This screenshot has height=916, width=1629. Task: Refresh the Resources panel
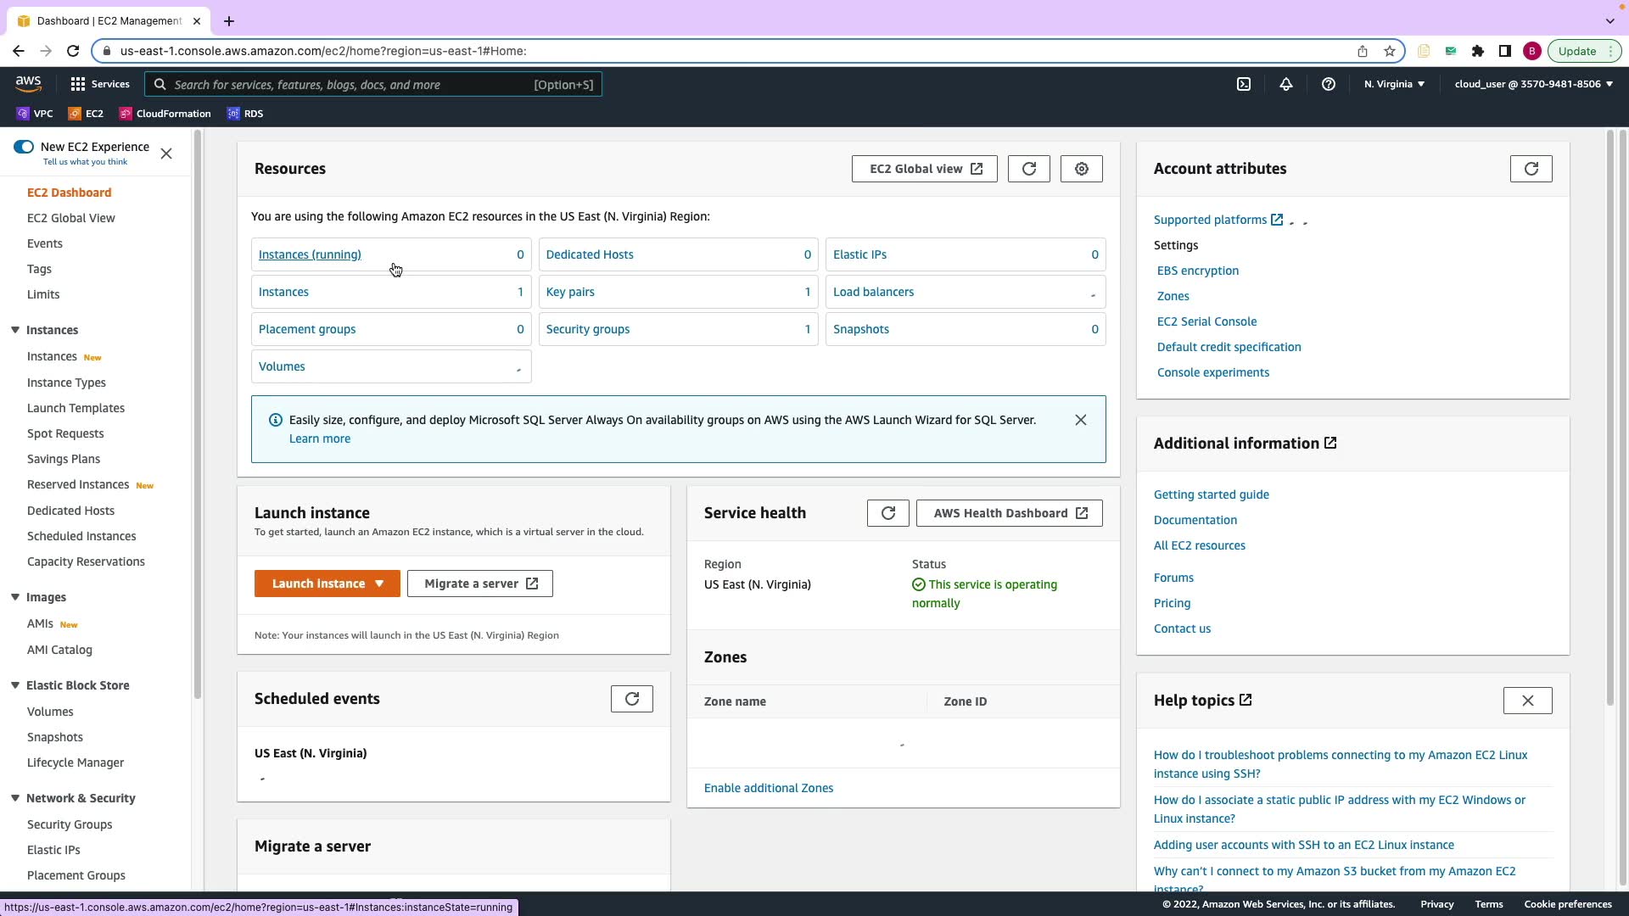[x=1028, y=169]
